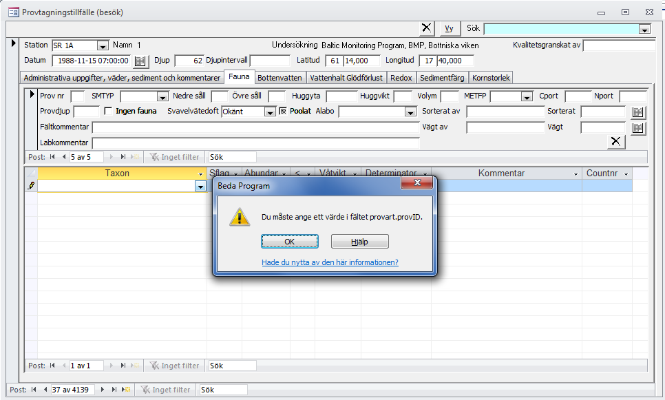The width and height of the screenshot is (665, 400).
Task: Open the calendar picker beside the Vägt field
Action: [x=638, y=127]
